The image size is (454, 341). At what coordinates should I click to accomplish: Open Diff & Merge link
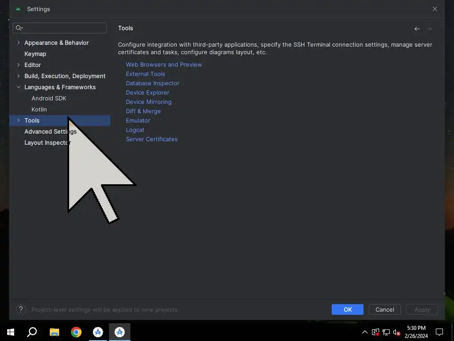(143, 111)
